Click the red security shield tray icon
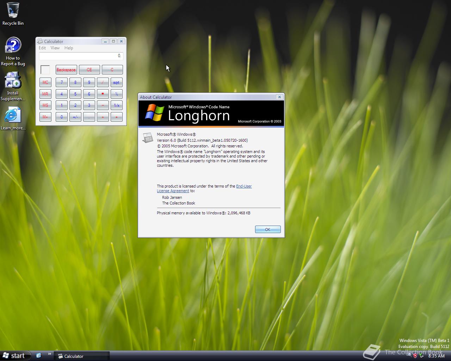This screenshot has width=451, height=361. [x=415, y=356]
